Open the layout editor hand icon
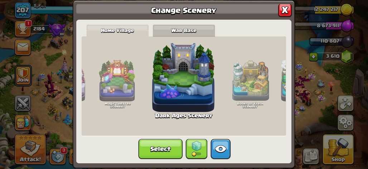368x169 pixels. click(x=345, y=103)
